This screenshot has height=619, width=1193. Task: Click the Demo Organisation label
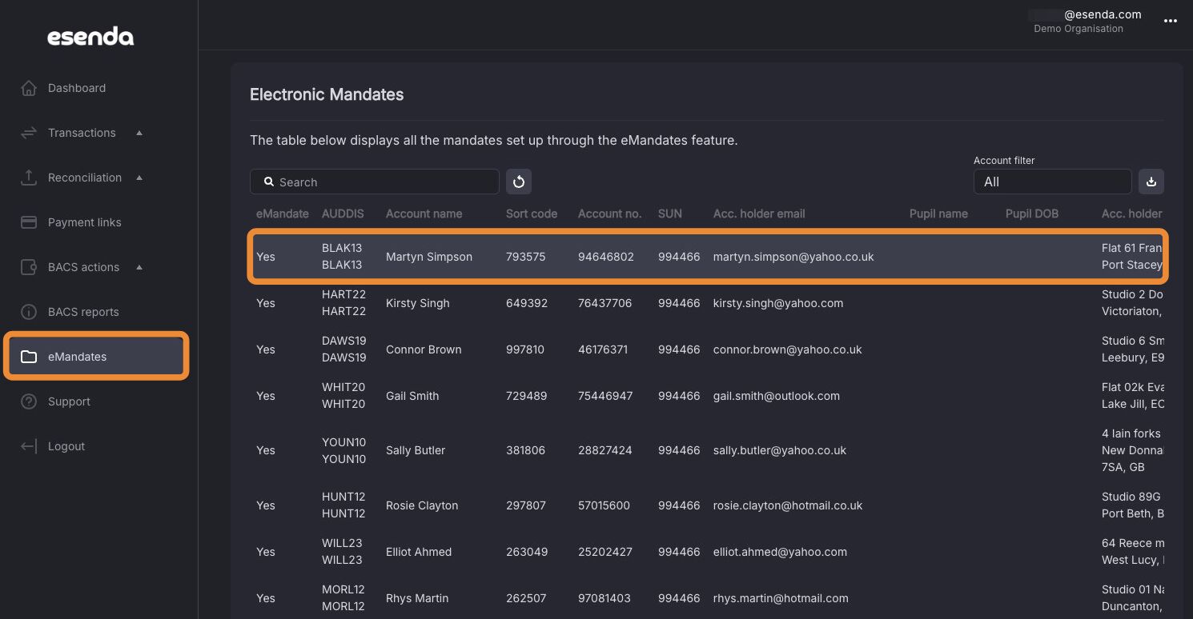click(1079, 29)
